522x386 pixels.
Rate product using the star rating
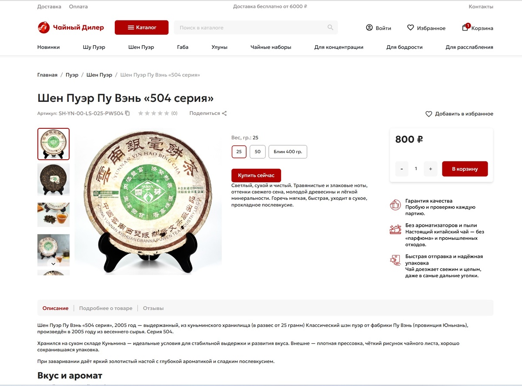[154, 113]
